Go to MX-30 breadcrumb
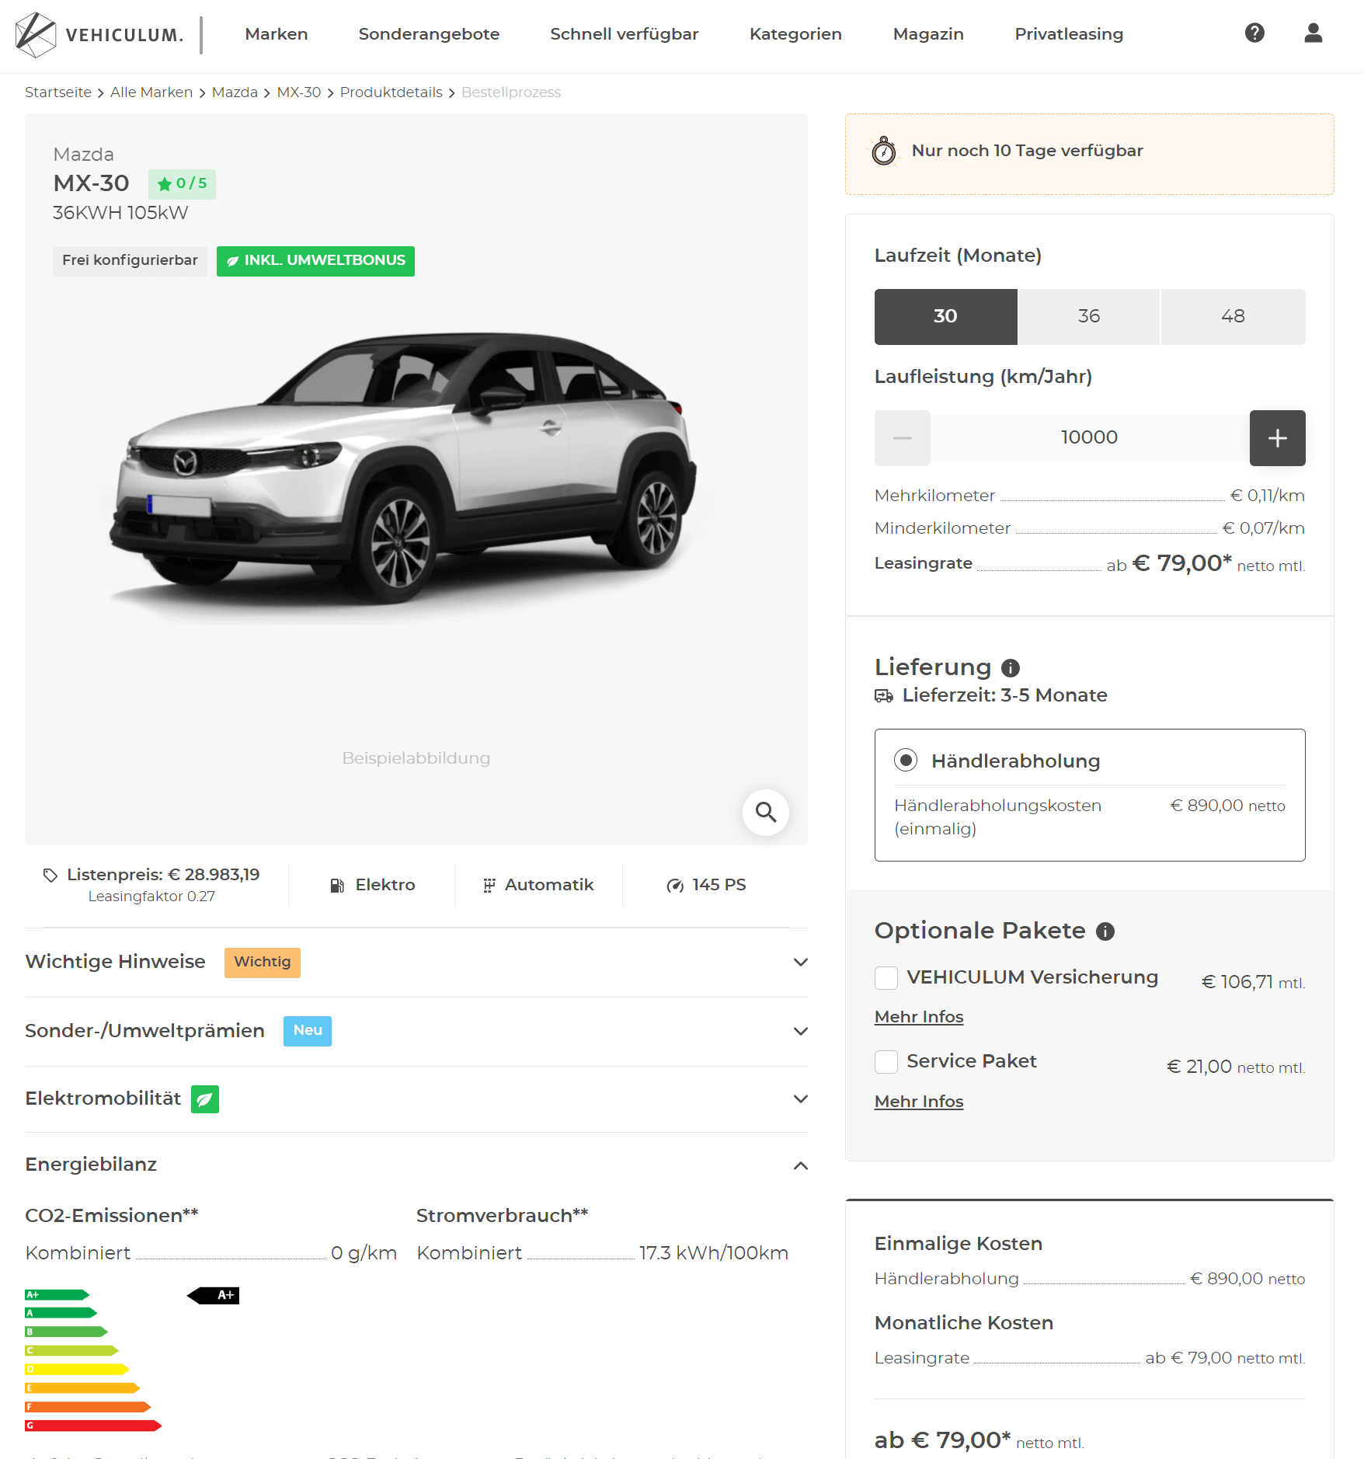This screenshot has height=1459, width=1364. [x=299, y=92]
